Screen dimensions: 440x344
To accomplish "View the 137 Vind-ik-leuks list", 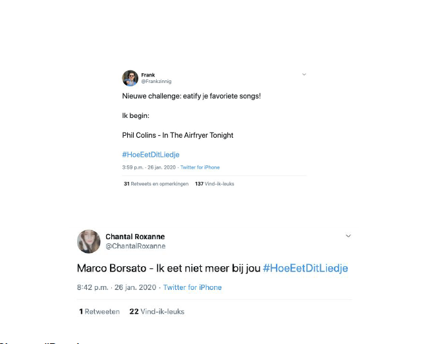I will pyautogui.click(x=214, y=184).
